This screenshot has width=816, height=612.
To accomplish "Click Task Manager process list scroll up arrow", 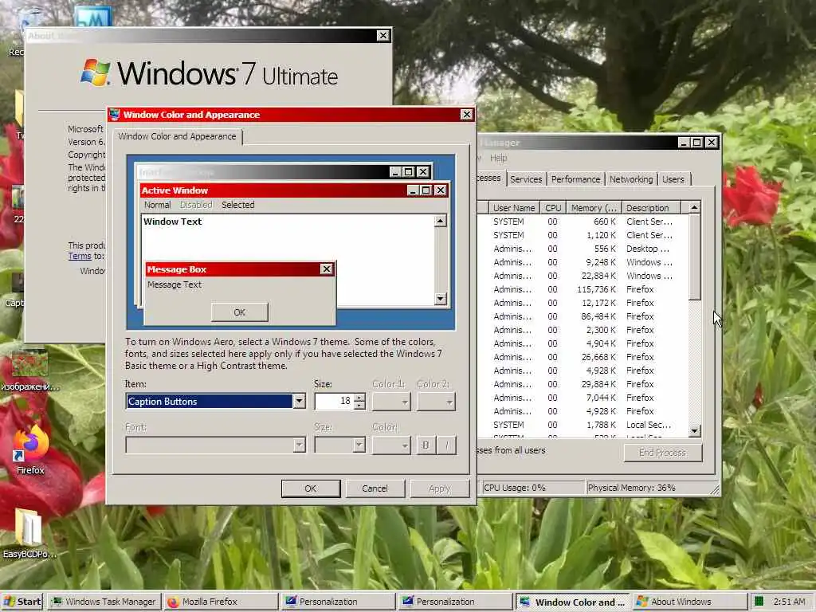I will coord(694,207).
